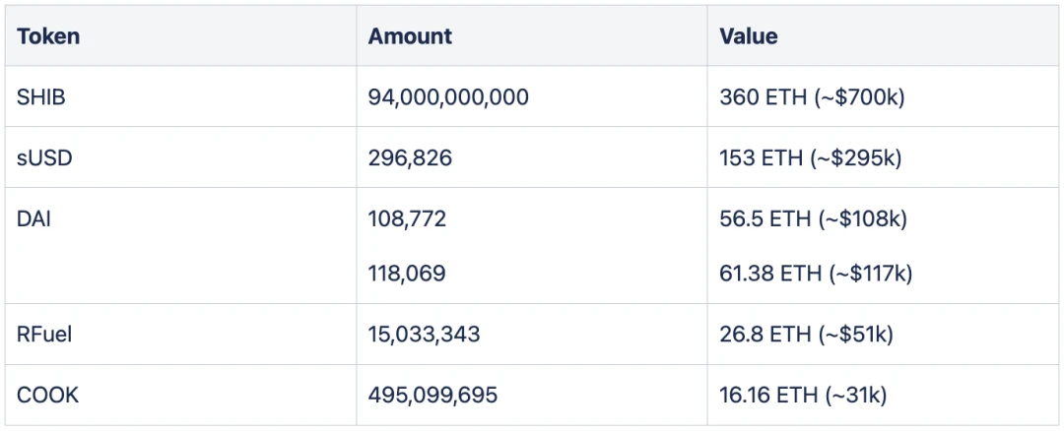Click the 153 ETH (~$295k) value

[x=810, y=158]
